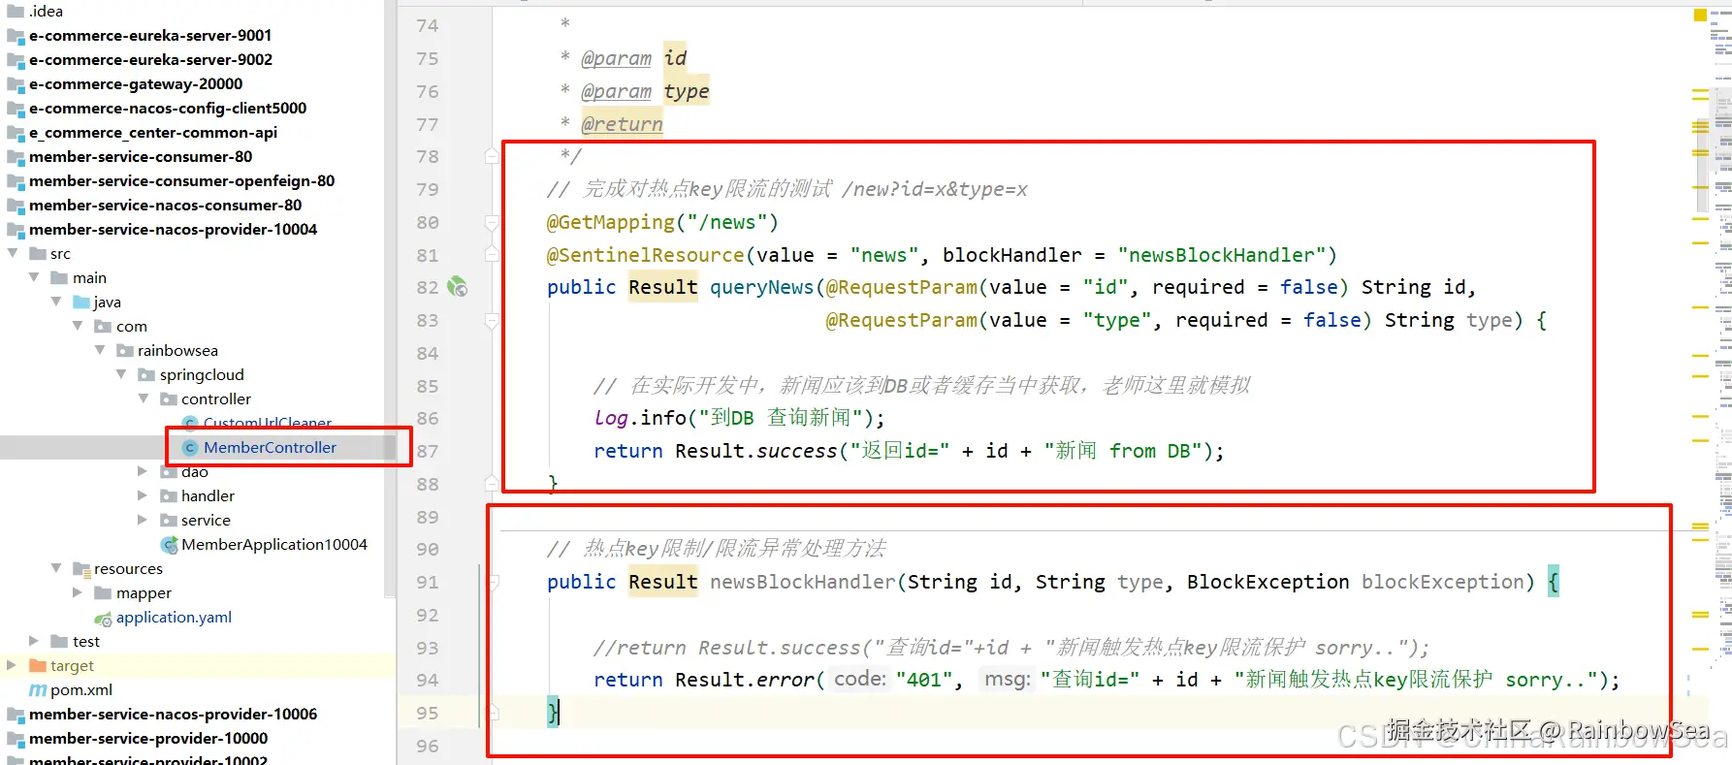
Task: Collapse the com package
Action: tap(79, 326)
